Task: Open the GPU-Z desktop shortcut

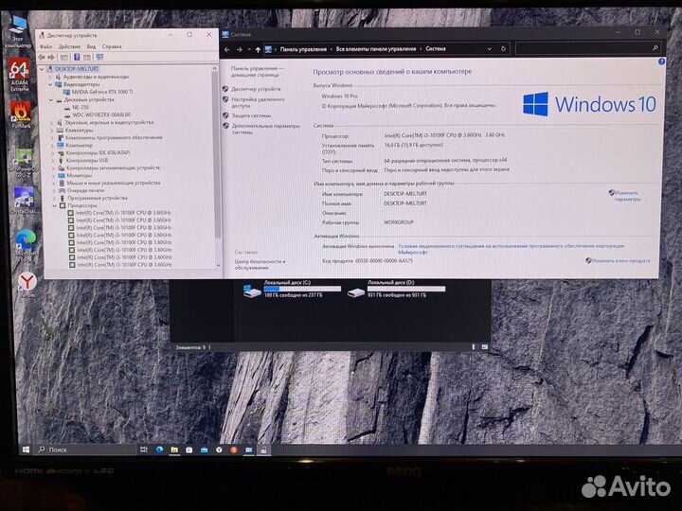Action: 23,163
